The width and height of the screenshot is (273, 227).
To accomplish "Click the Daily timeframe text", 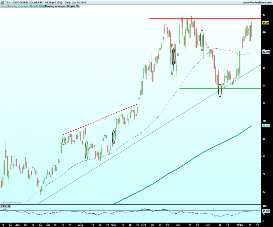I will click(x=68, y=2).
